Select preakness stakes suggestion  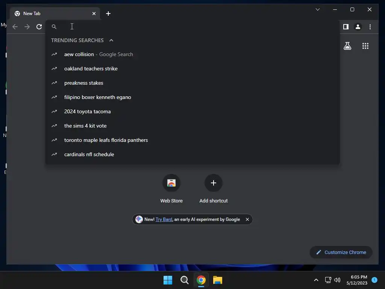click(192, 83)
